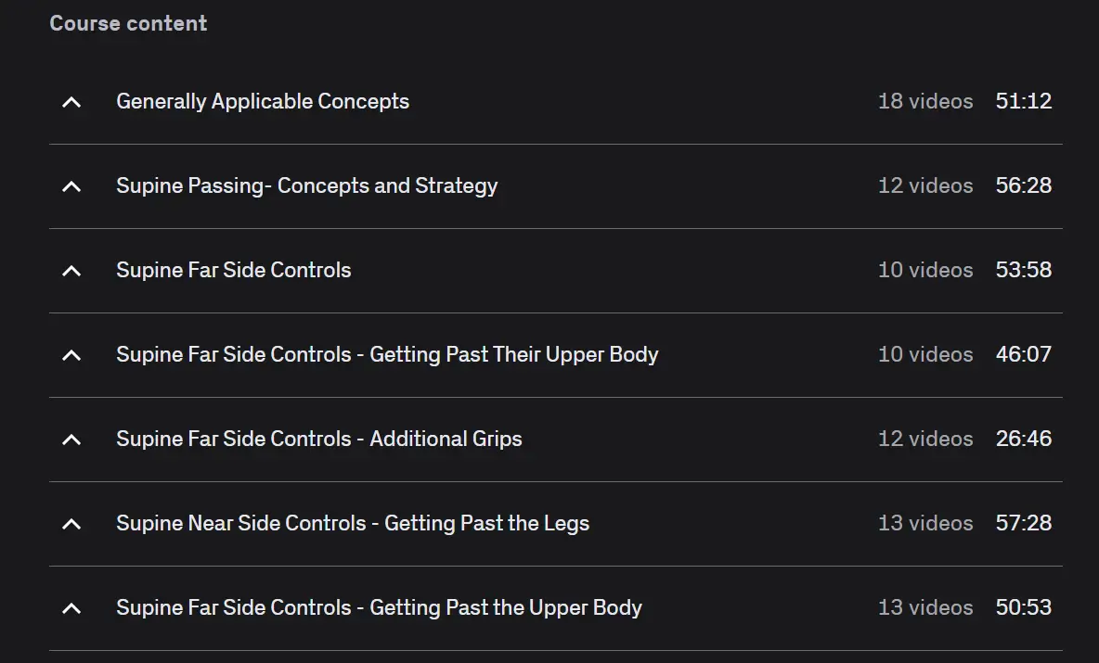Open Supine Far Side Controls - Getting Past the Upper Body

(x=379, y=607)
